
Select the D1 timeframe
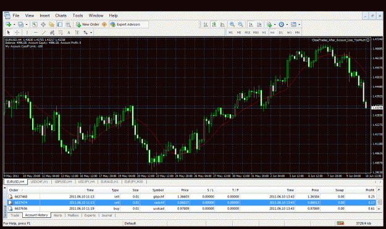tap(280, 33)
